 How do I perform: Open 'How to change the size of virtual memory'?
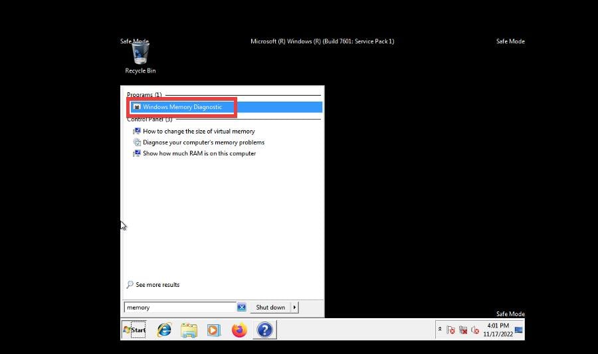point(199,131)
